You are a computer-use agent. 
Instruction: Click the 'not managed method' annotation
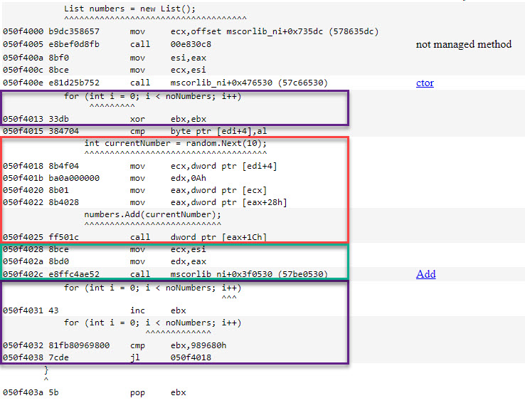463,44
